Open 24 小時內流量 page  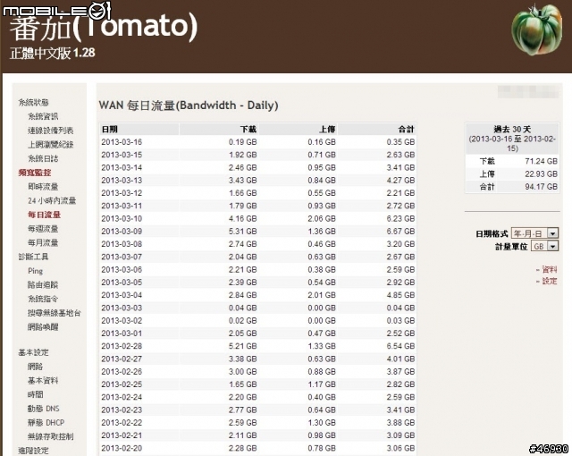point(52,200)
